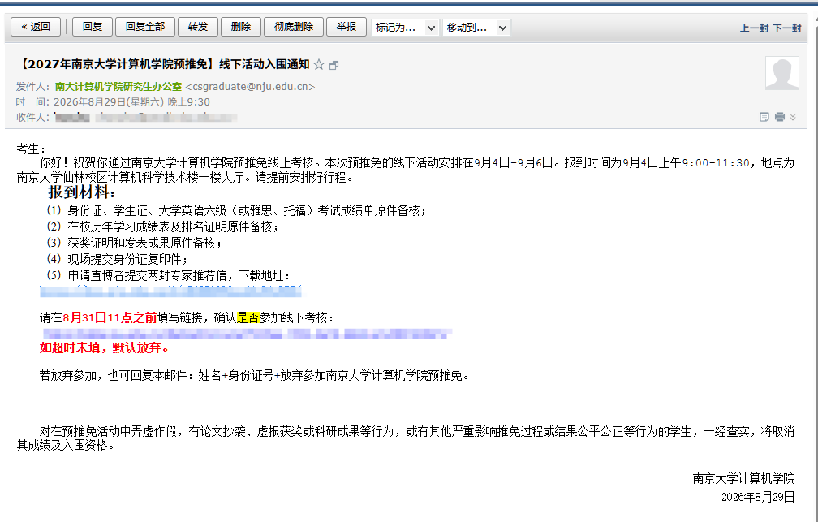Open the blurred confirmation form link

pos(248,333)
